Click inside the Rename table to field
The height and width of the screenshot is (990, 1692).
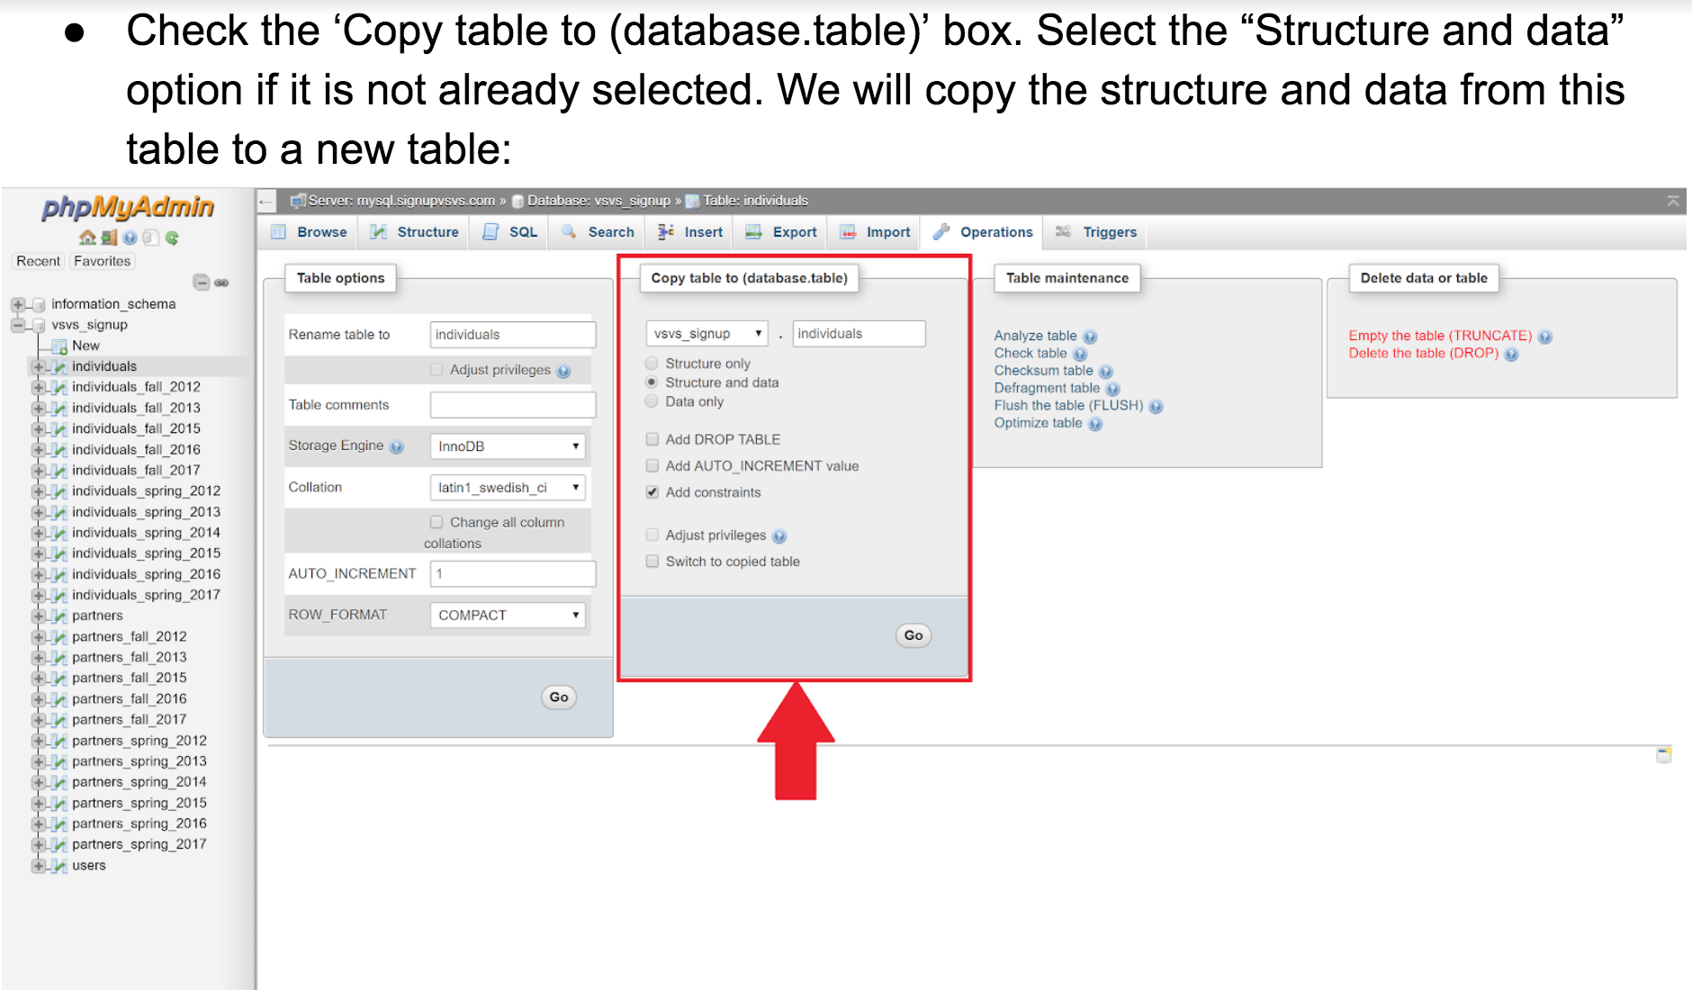coord(511,334)
